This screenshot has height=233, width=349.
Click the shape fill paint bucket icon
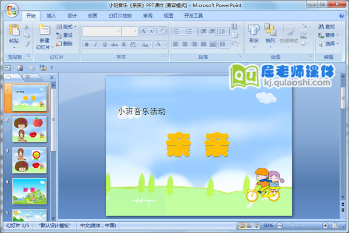[x=305, y=27]
